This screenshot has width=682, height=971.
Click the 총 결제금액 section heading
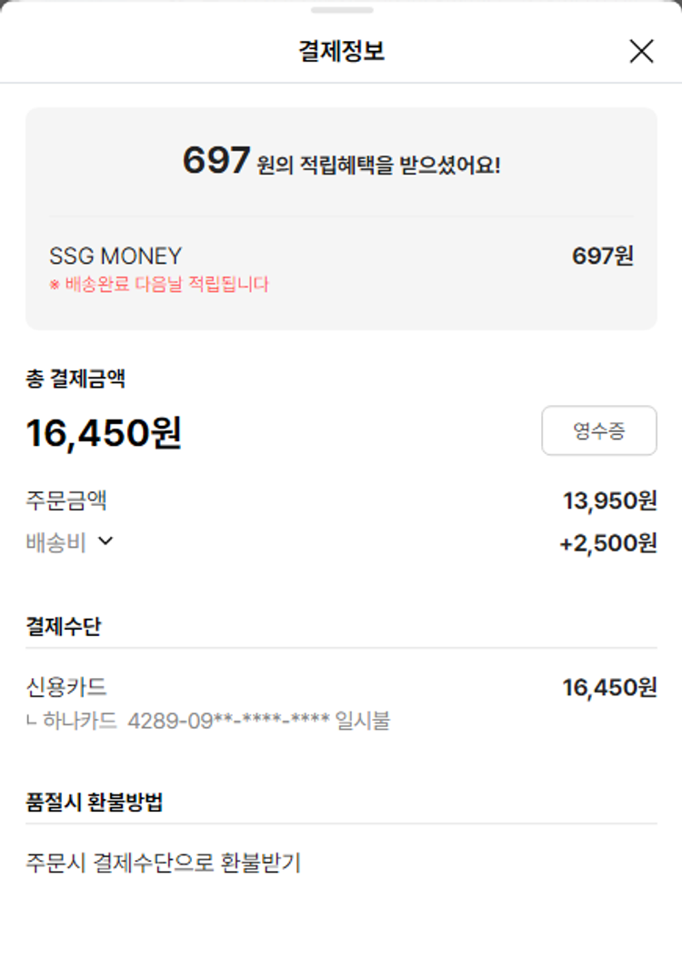click(x=75, y=379)
